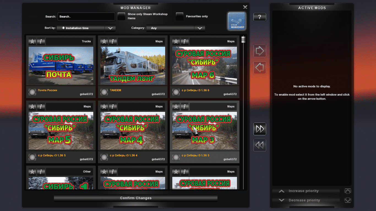Move mod to bottom priority icon
The width and height of the screenshot is (376, 211).
[348, 200]
